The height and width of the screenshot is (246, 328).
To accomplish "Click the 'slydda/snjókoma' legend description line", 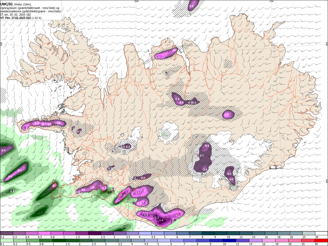I will 30,11.
